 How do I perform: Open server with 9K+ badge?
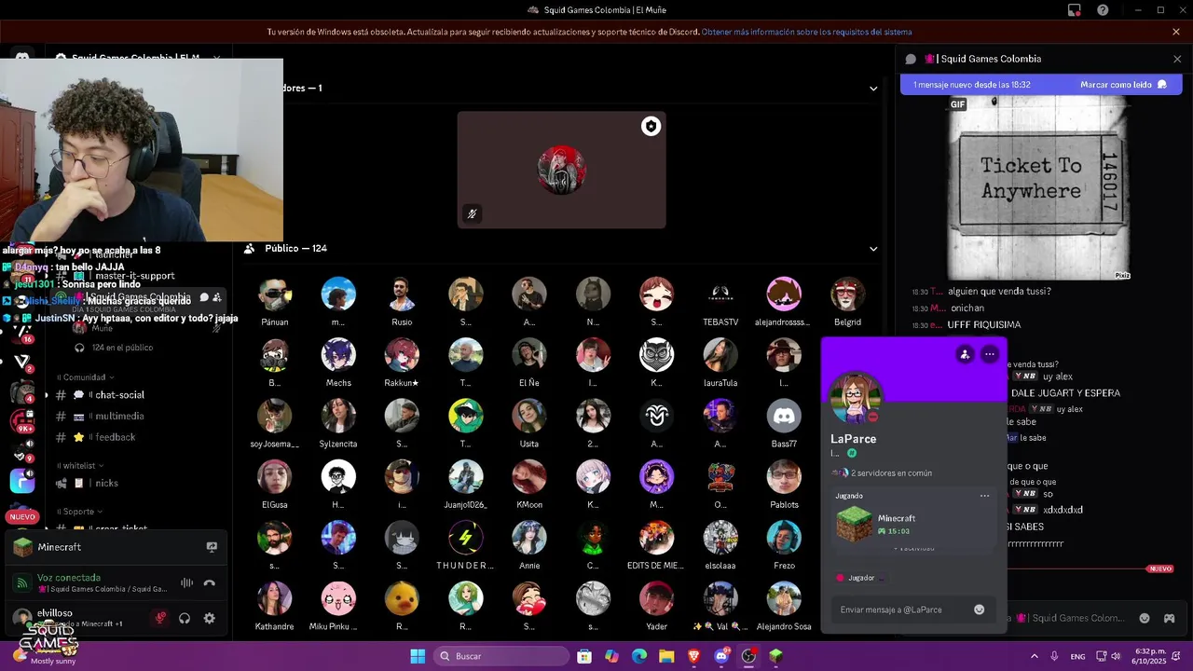[22, 420]
